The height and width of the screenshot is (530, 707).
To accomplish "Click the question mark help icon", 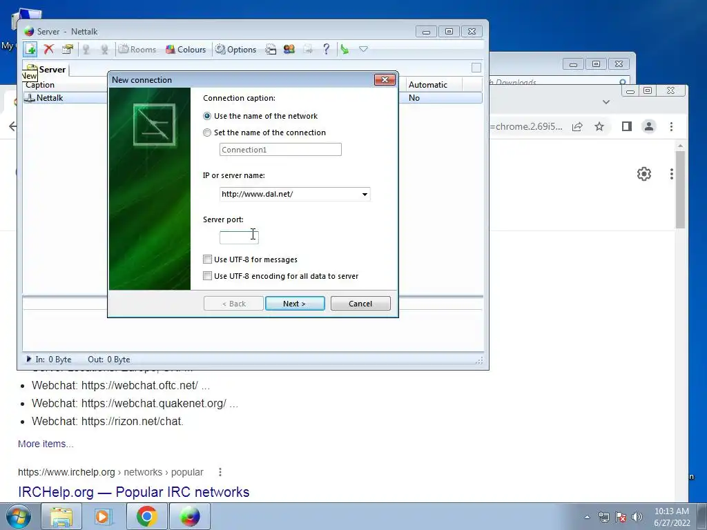I will [326, 49].
